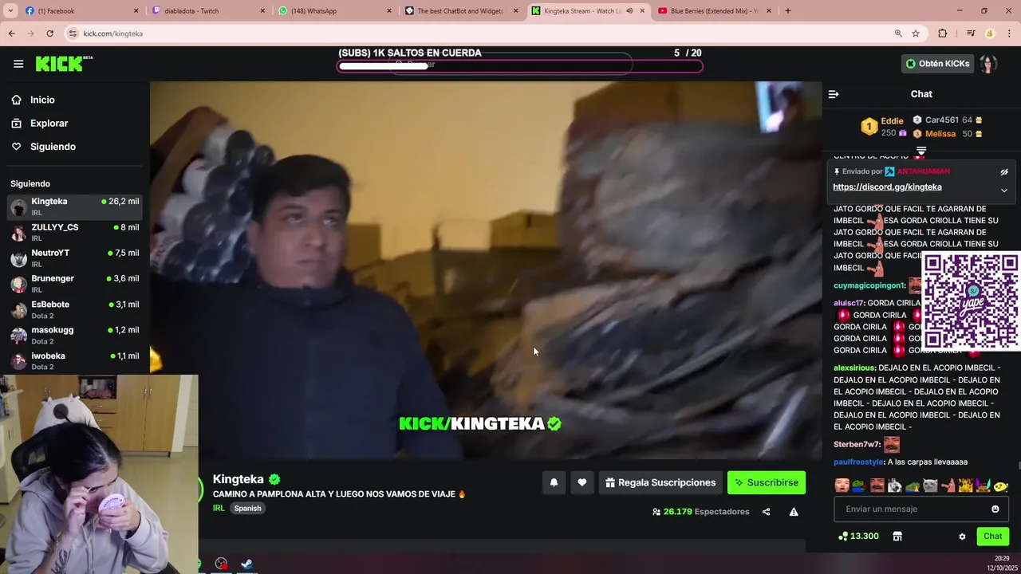Reload the page
Viewport: 1021px width, 574px height.
tap(49, 33)
